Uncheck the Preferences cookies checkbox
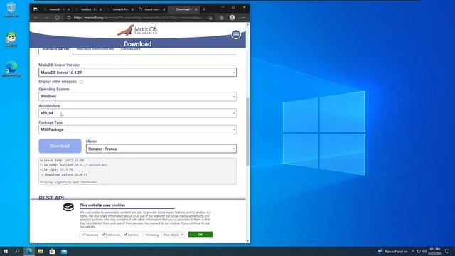Screen dimensions: 455x256 coord(103,235)
